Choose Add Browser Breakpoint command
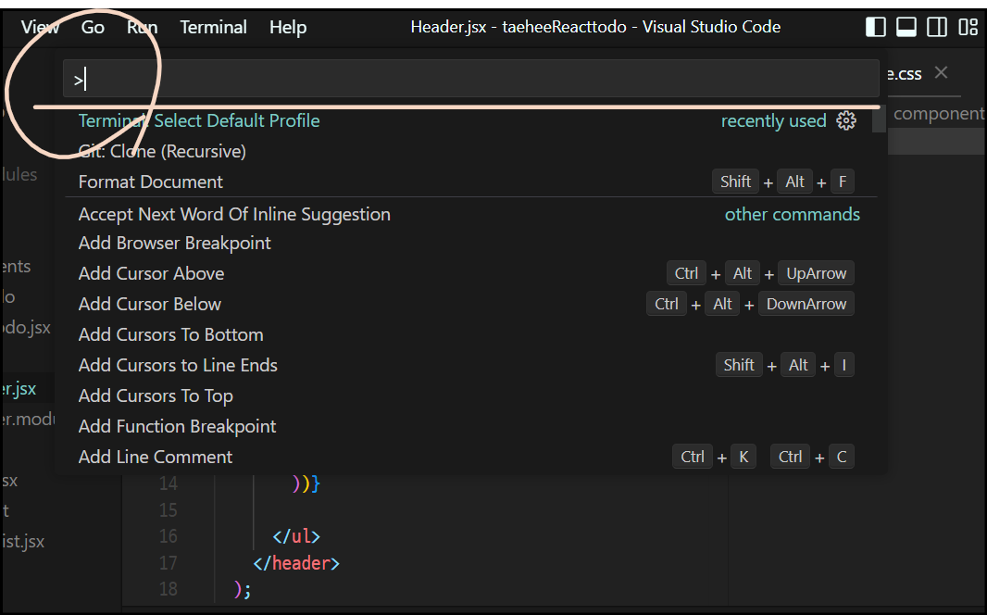 (x=471, y=243)
